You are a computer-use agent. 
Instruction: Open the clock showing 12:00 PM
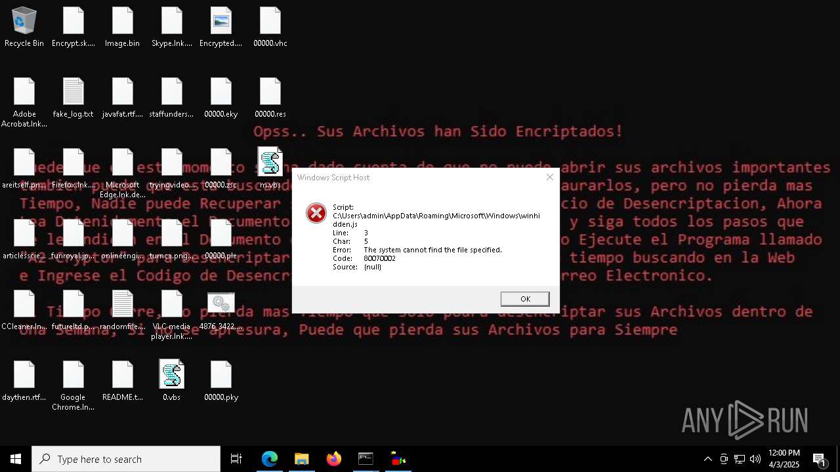coord(784,459)
